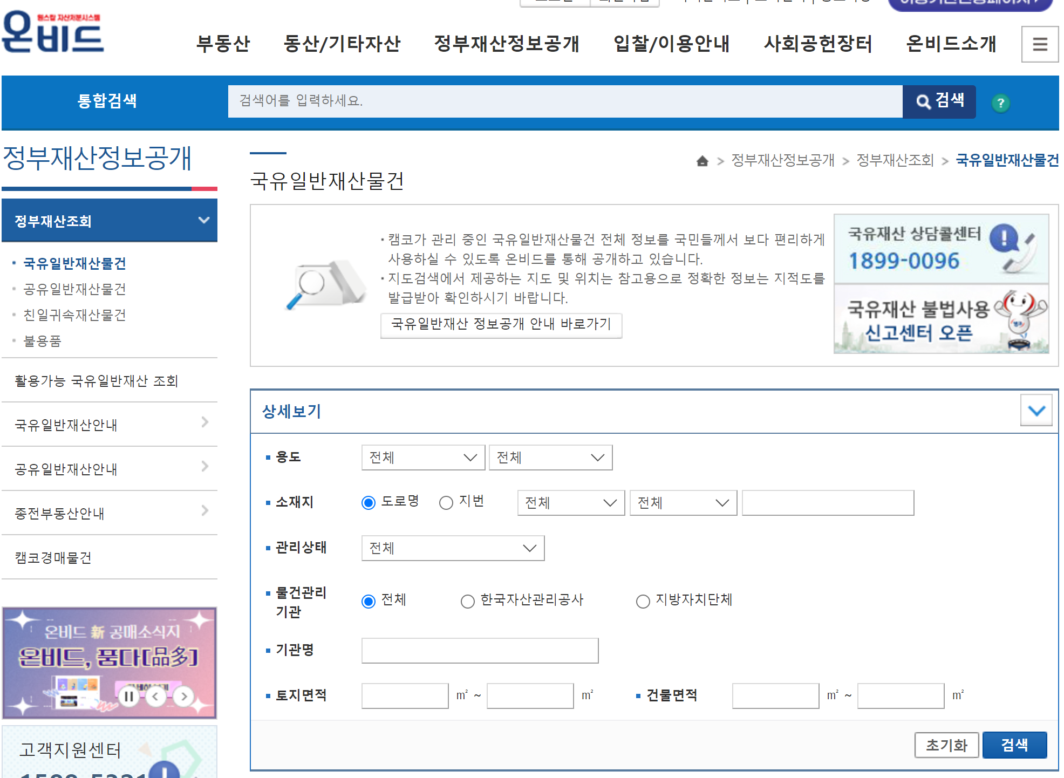Screen dimensions: 1064x778
Task: Show next banner with right arrow
Action: coord(184,696)
